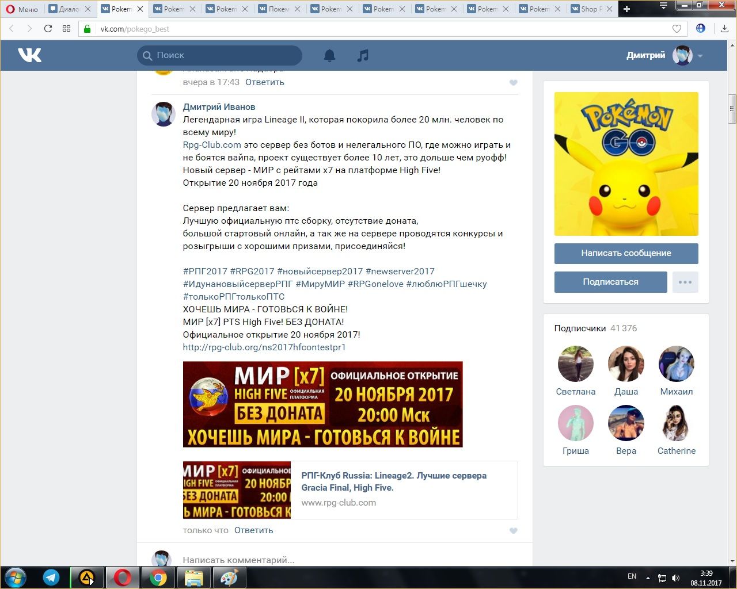
Task: Open the VK music player icon
Action: (x=362, y=55)
